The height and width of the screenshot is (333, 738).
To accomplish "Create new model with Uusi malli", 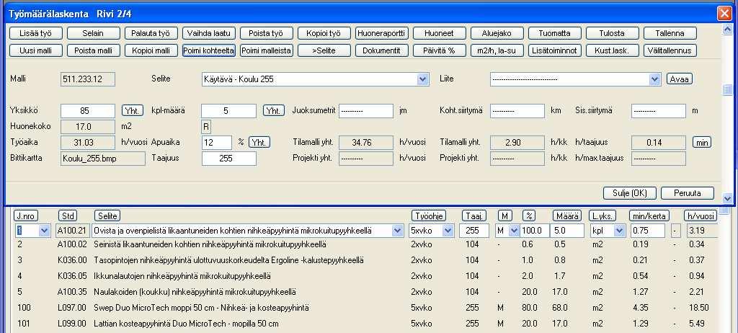I will click(x=36, y=50).
